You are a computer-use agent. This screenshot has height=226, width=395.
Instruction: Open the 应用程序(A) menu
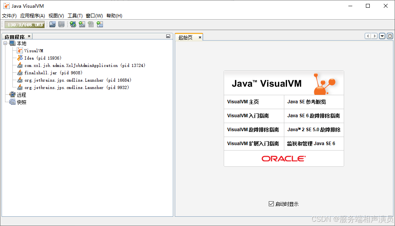[x=33, y=16]
